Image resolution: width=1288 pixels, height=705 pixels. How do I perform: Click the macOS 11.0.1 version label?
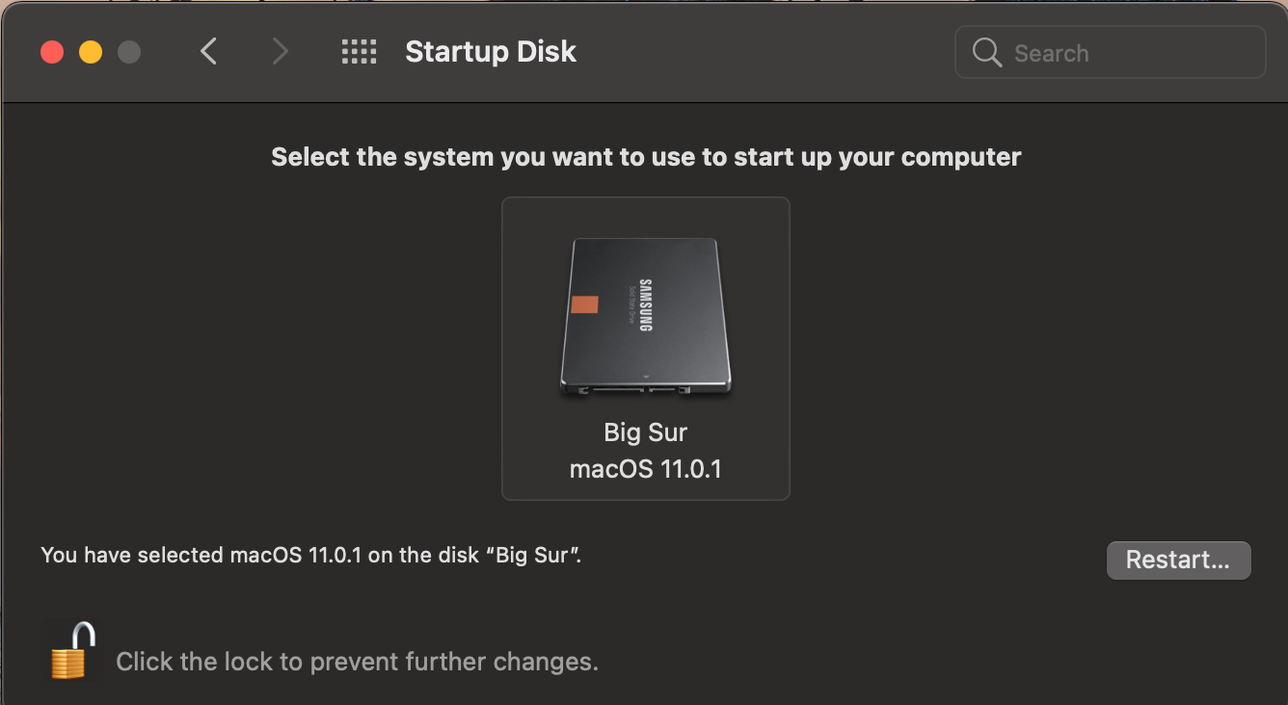[x=645, y=469]
